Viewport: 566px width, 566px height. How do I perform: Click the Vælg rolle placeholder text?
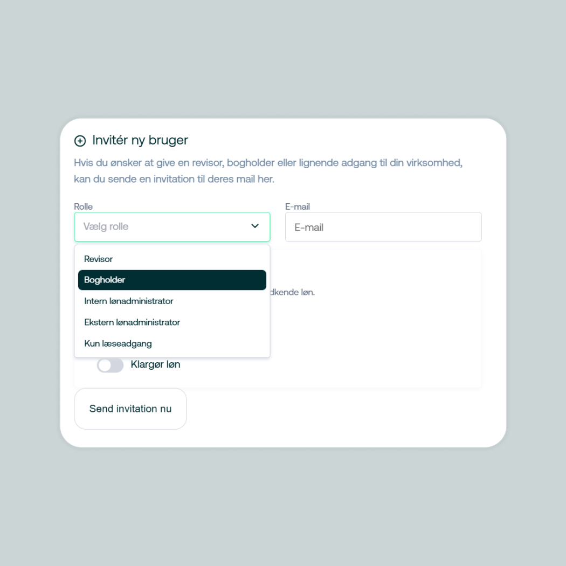coord(106,227)
